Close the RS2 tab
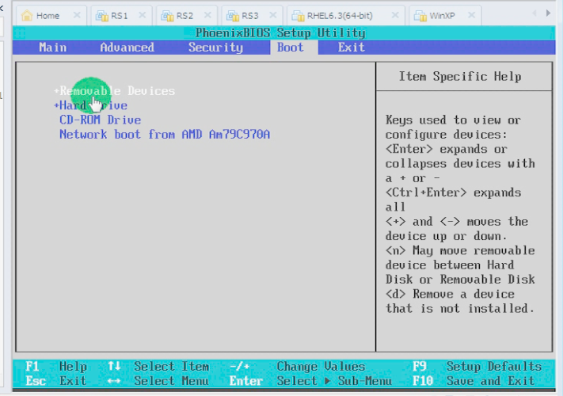563x396 pixels. (207, 15)
